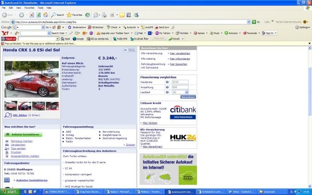This screenshot has width=312, height=195.
Task: Open Yahoo Mail toolbar button
Action: (139, 33)
